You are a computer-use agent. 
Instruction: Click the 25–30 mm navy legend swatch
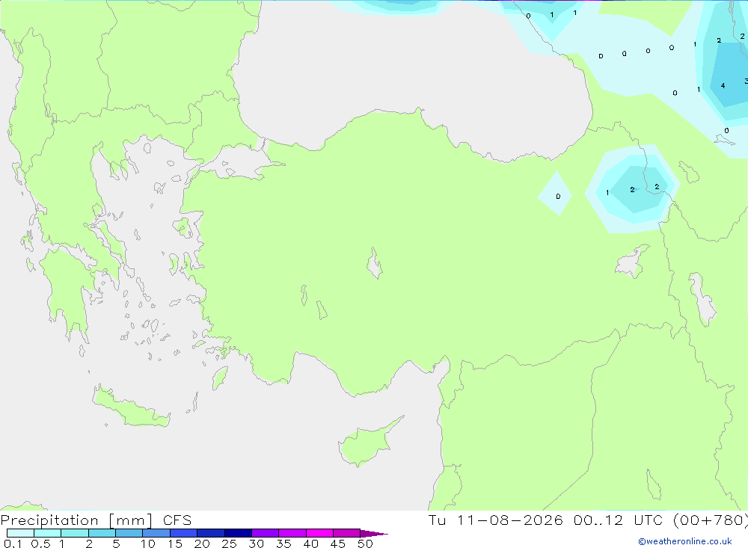(238, 533)
